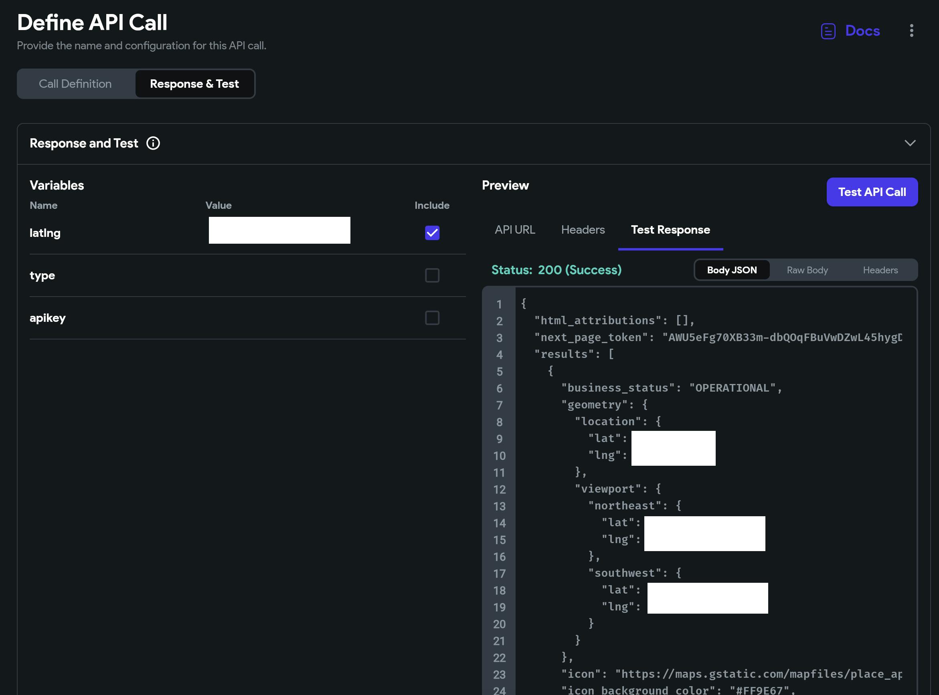The image size is (939, 695).
Task: Uncheck the latlng include checkbox
Action: coord(432,232)
